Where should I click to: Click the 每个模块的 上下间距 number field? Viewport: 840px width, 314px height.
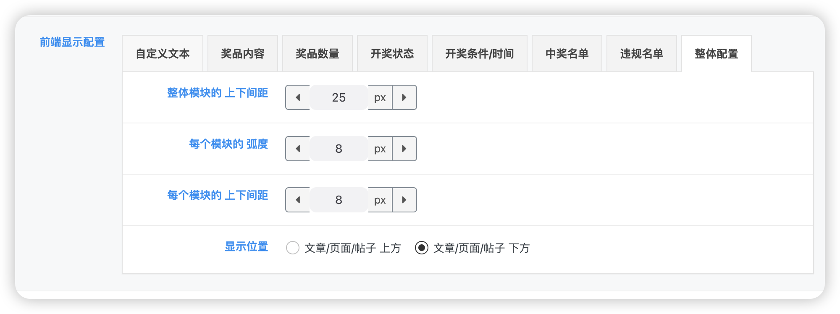[x=339, y=200]
